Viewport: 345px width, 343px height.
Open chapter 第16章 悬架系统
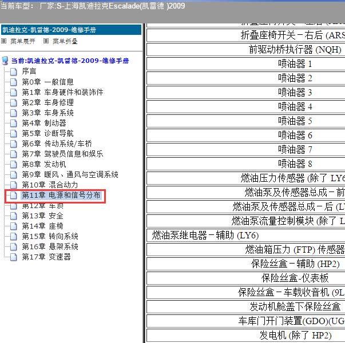pos(50,246)
